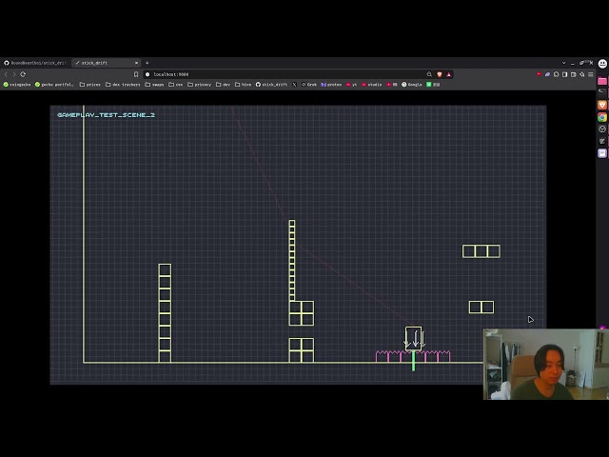
Task: Switch to the RoundBearChoi/stick_drift GitHub tab
Action: coord(36,63)
